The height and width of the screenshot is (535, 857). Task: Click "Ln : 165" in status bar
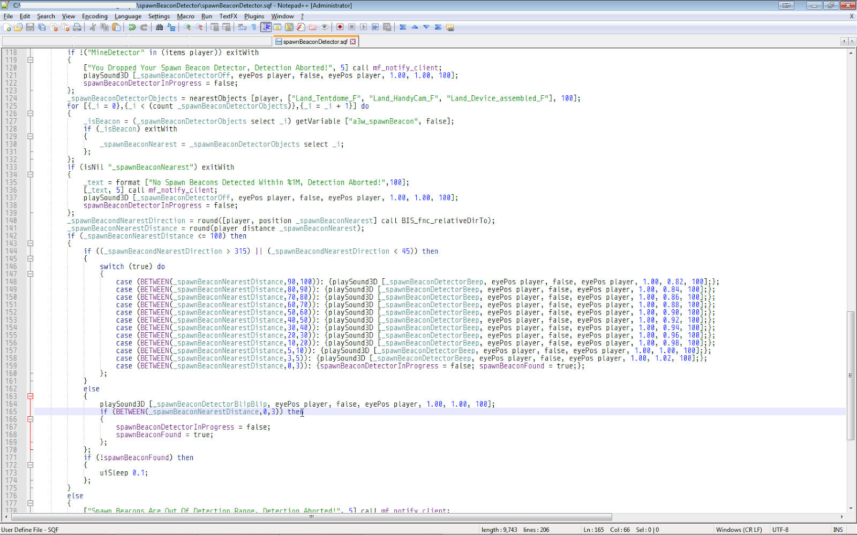coord(593,530)
